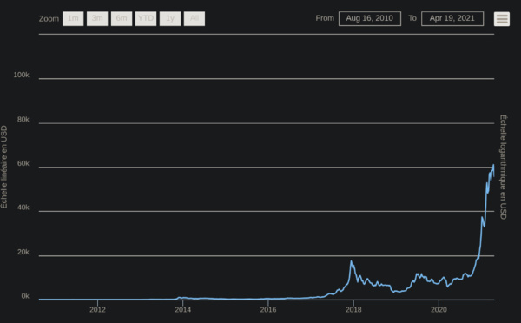
Task: Show All data zoom range
Action: click(x=195, y=18)
